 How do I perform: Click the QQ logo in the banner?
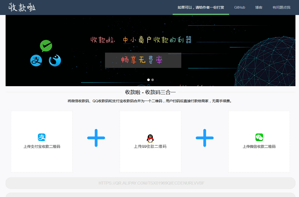[x=55, y=60]
